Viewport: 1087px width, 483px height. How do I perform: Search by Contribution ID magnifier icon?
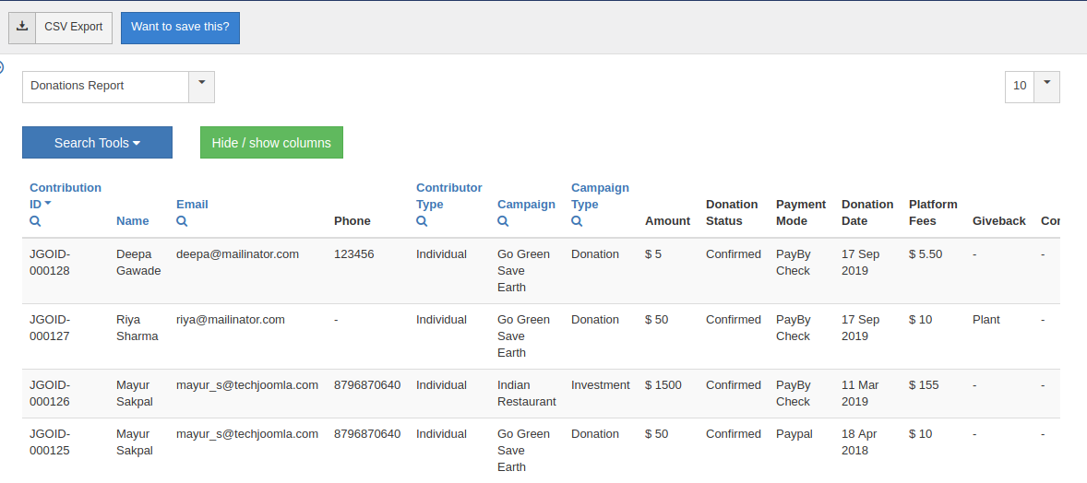[x=35, y=221]
